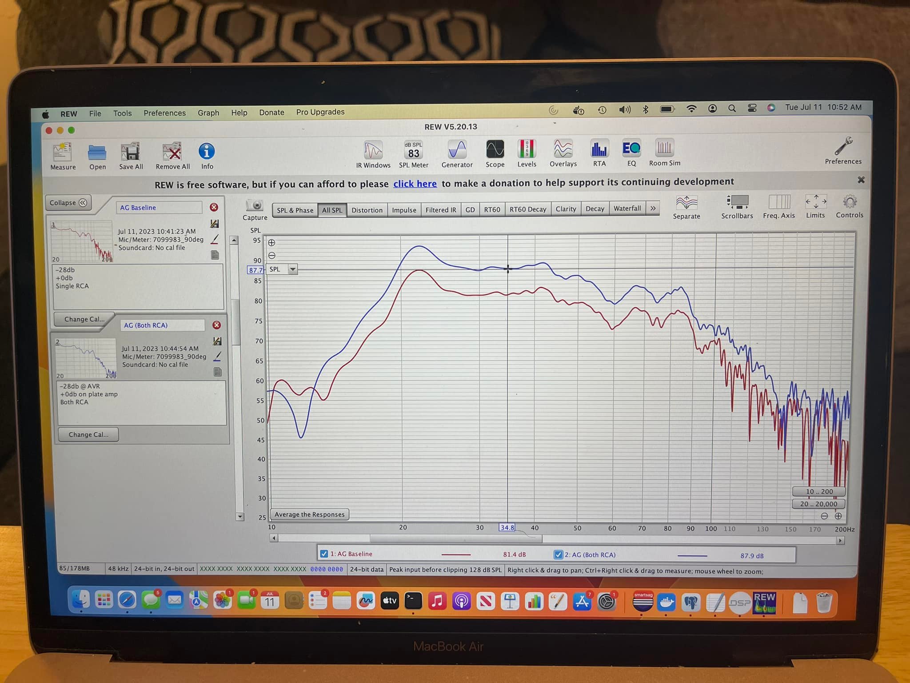Zoom in frequency axis at bottom right

[x=838, y=516]
